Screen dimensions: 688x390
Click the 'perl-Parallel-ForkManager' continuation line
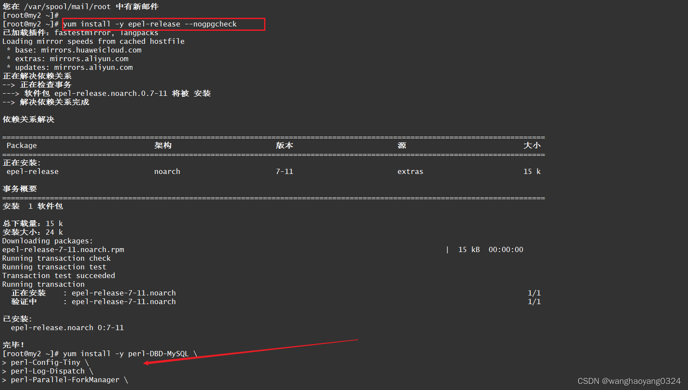pyautogui.click(x=65, y=380)
